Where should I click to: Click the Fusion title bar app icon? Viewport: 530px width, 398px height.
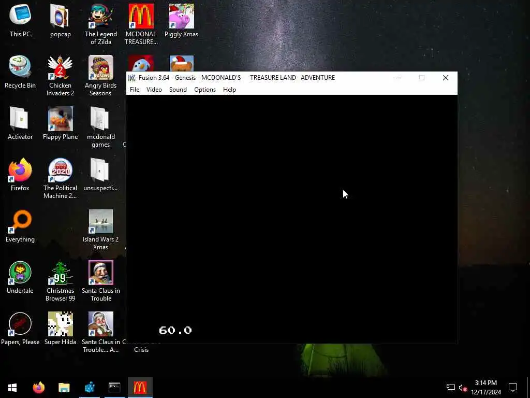pos(132,78)
